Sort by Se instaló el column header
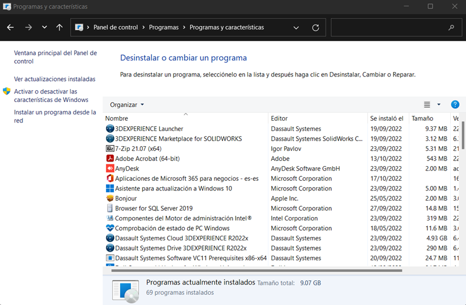Image resolution: width=466 pixels, height=305 pixels. (x=388, y=118)
